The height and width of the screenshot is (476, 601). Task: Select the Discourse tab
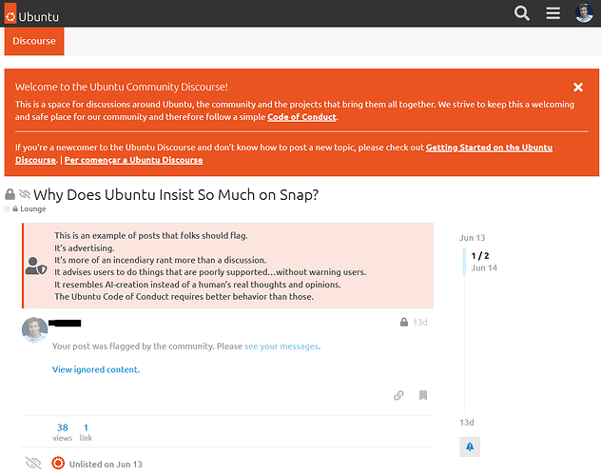(34, 41)
